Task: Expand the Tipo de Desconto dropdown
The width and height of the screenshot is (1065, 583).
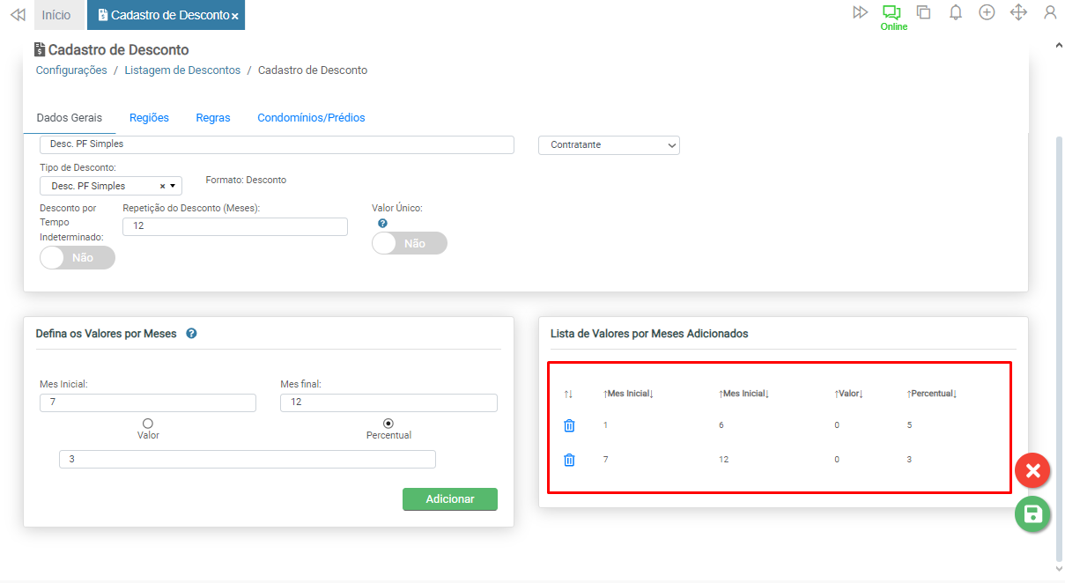Action: [x=173, y=186]
